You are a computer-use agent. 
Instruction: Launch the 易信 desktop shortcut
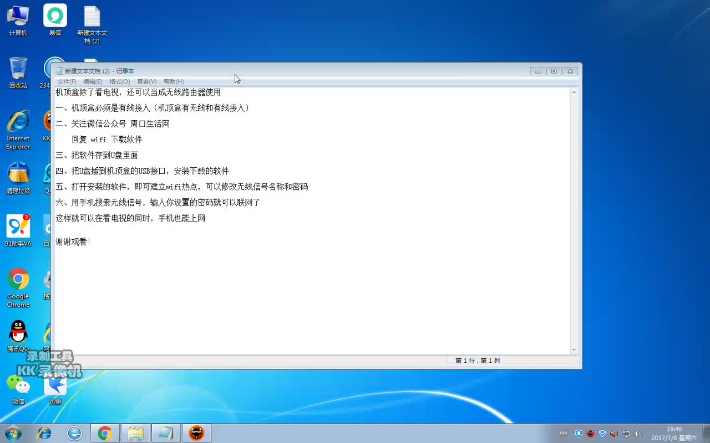click(x=55, y=20)
